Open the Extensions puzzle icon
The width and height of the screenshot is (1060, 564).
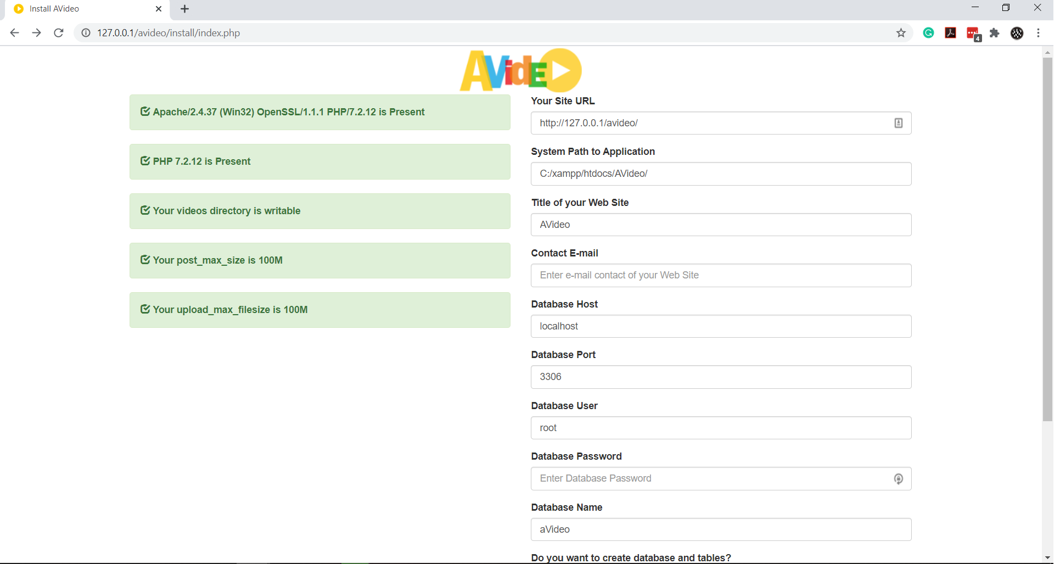[x=995, y=33]
